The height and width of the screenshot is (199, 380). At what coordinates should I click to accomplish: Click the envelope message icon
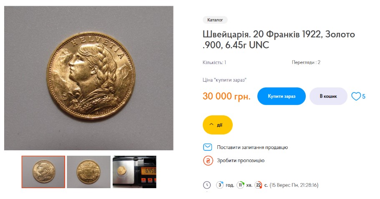(208, 147)
